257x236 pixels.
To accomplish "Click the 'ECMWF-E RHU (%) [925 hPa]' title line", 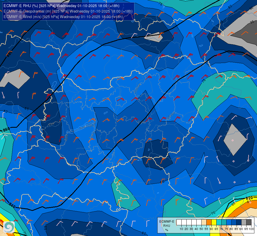I will pos(61,6).
